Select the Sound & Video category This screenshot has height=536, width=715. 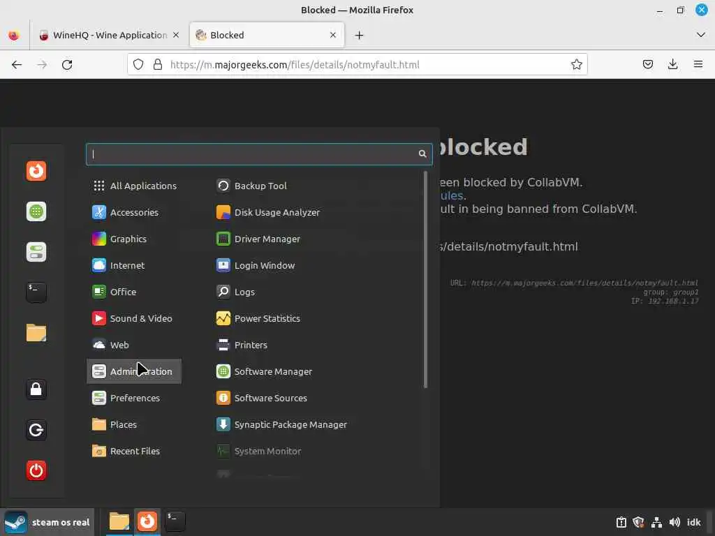pos(134,318)
